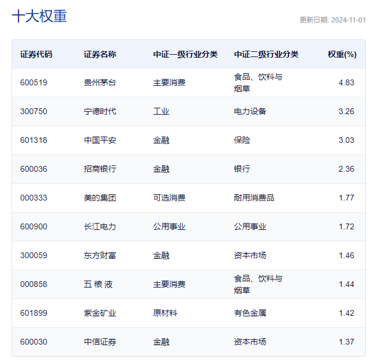Click 食品、饮料与烟草 in the 五粮液 row
The image size is (386, 363).
(x=258, y=285)
